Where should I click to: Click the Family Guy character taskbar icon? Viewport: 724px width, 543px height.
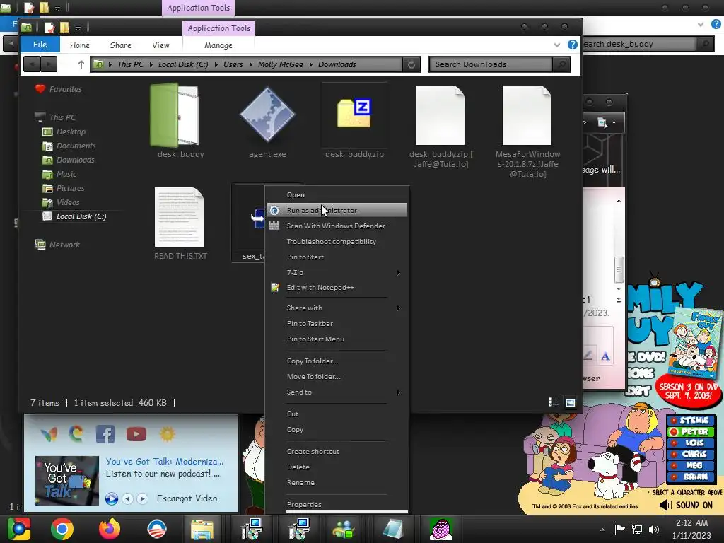pos(441,529)
